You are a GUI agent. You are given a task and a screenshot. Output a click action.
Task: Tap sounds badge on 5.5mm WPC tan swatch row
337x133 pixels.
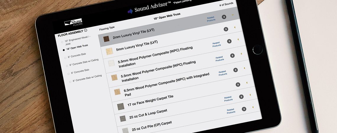tap(232, 56)
